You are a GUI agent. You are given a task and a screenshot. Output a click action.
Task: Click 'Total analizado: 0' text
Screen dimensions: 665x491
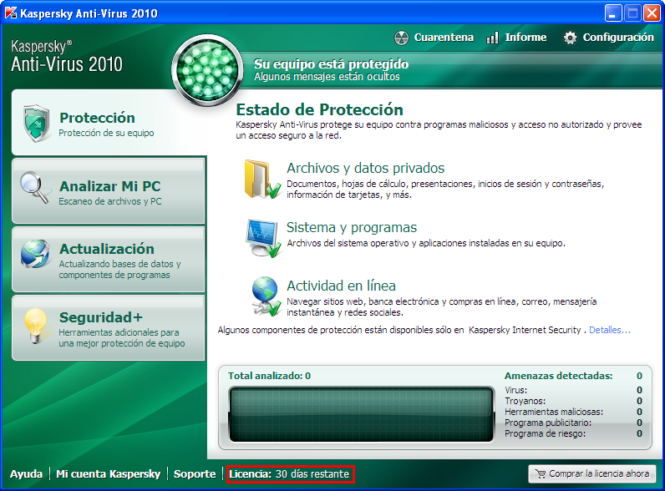(x=269, y=376)
